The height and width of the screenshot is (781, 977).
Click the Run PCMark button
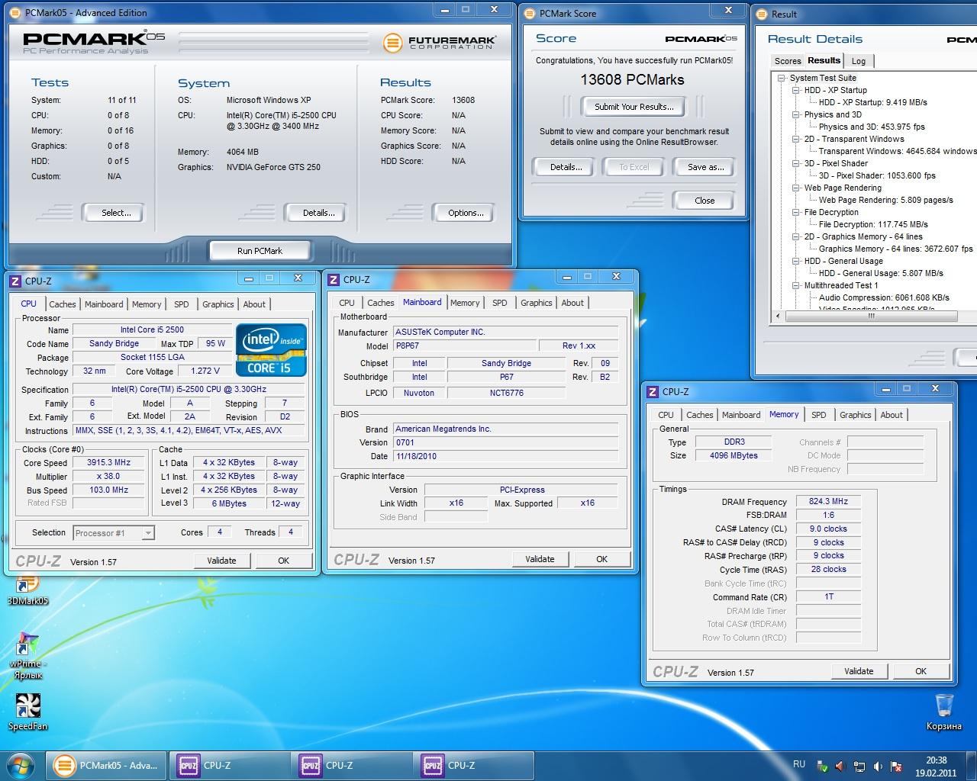click(260, 251)
